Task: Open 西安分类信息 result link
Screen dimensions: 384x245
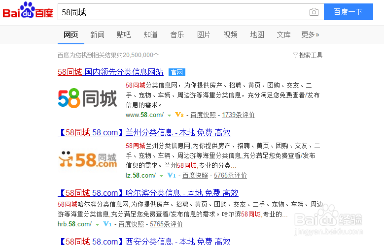Action: pyautogui.click(x=144, y=242)
